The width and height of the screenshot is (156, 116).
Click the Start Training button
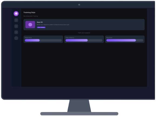coord(41,27)
